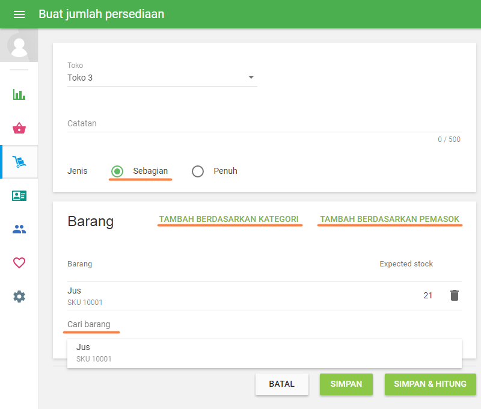Cancel the form using BATAL

tap(282, 384)
